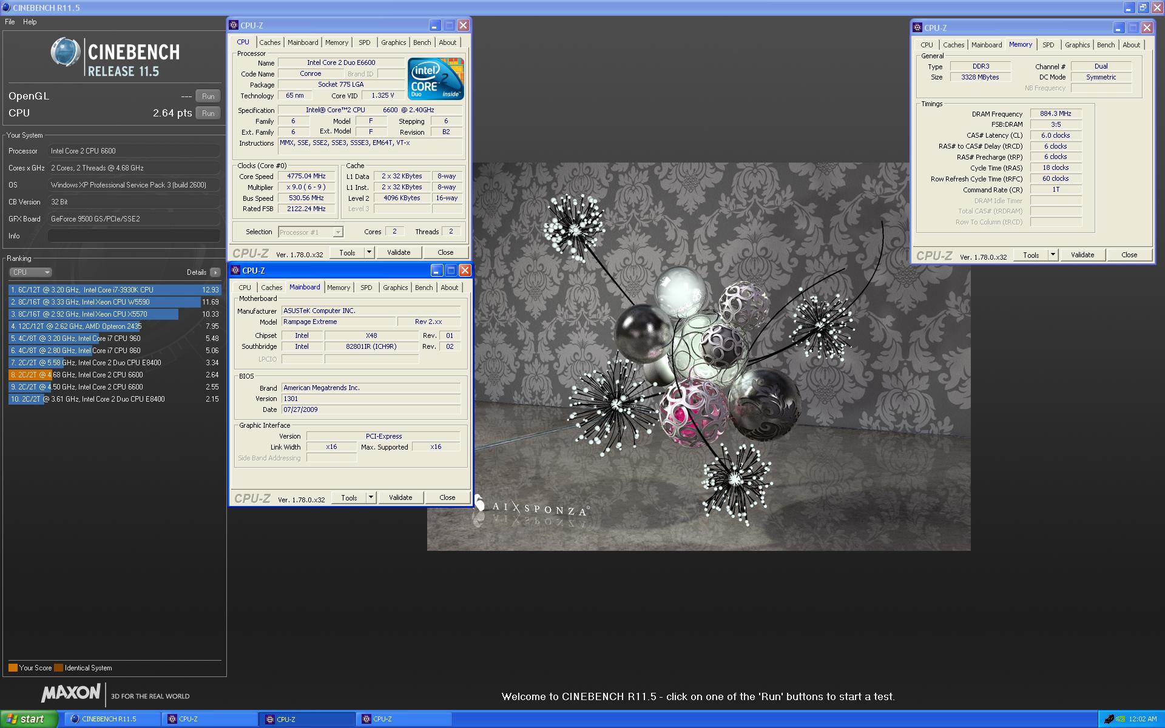Run the OpenGL benchmark
Image resolution: width=1165 pixels, height=728 pixels.
coord(208,96)
